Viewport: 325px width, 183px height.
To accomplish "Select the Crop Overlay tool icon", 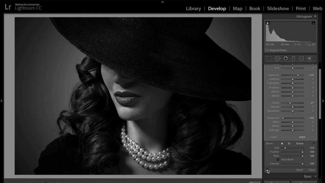I will tap(269, 59).
